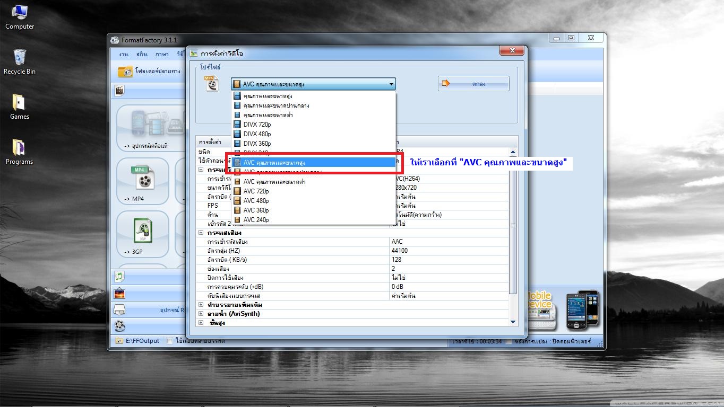
Task: Open the audio category music note icon
Action: pos(119,276)
